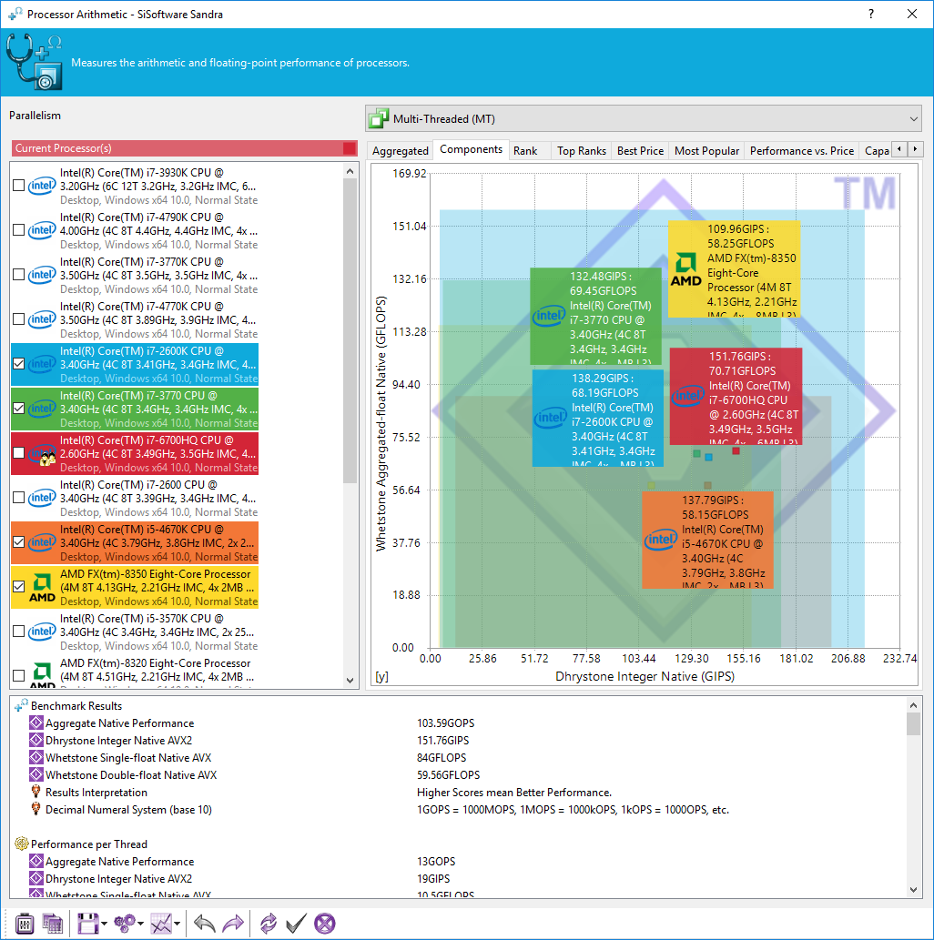934x940 pixels.
Task: Click processor list scroll-down arrow
Action: tap(350, 681)
